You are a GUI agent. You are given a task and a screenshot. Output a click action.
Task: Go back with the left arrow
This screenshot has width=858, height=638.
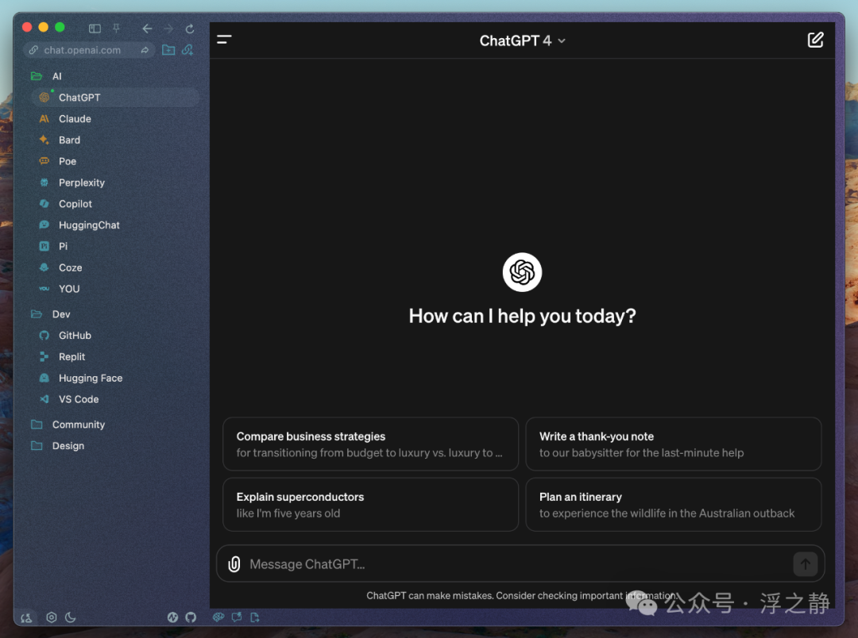(147, 29)
